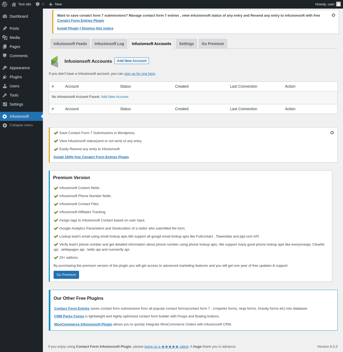The width and height of the screenshot is (343, 352).
Task: Open the comments bubble icon in admin bar
Action: [38, 4]
